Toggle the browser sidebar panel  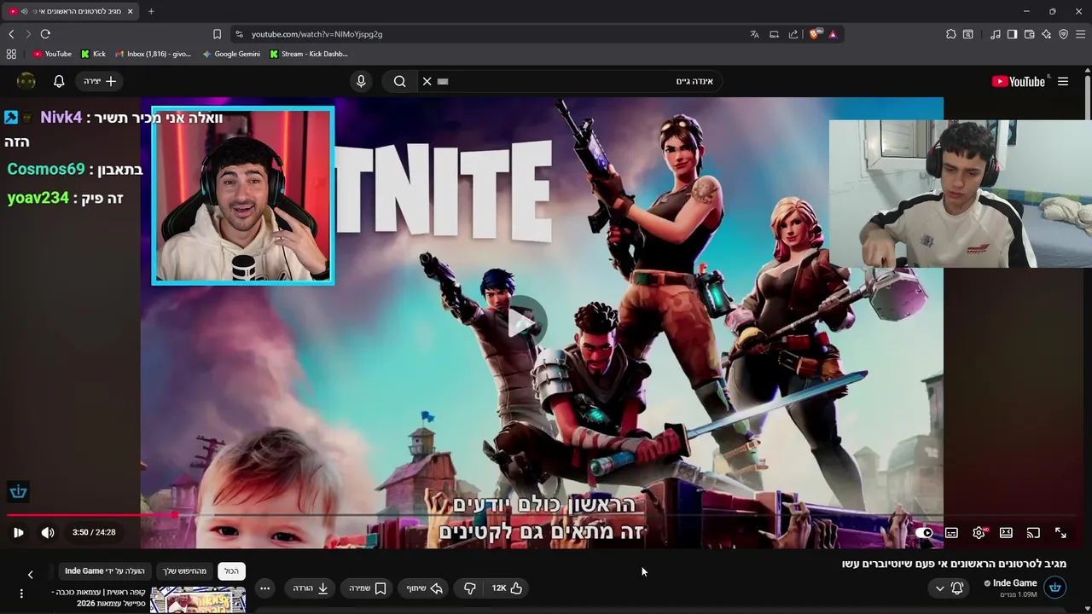click(x=1012, y=34)
